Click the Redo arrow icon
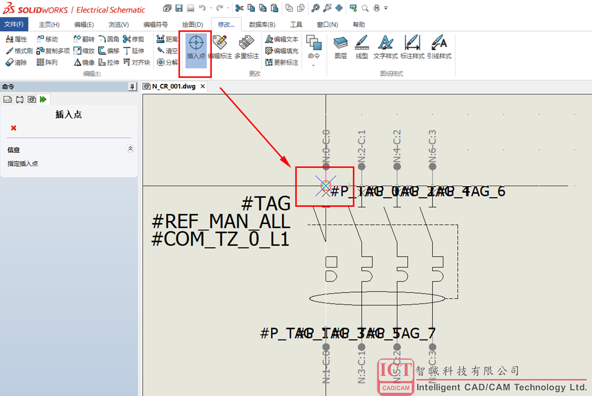592x396 pixels. click(219, 8)
